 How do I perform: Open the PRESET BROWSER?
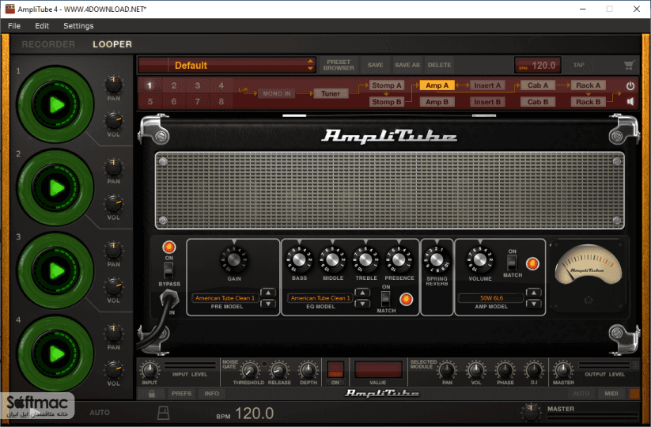click(339, 65)
